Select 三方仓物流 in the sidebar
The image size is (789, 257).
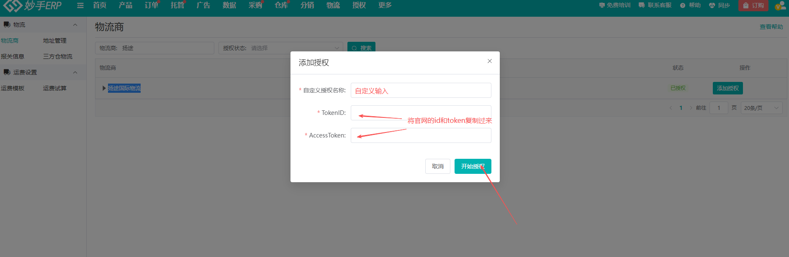click(x=58, y=56)
